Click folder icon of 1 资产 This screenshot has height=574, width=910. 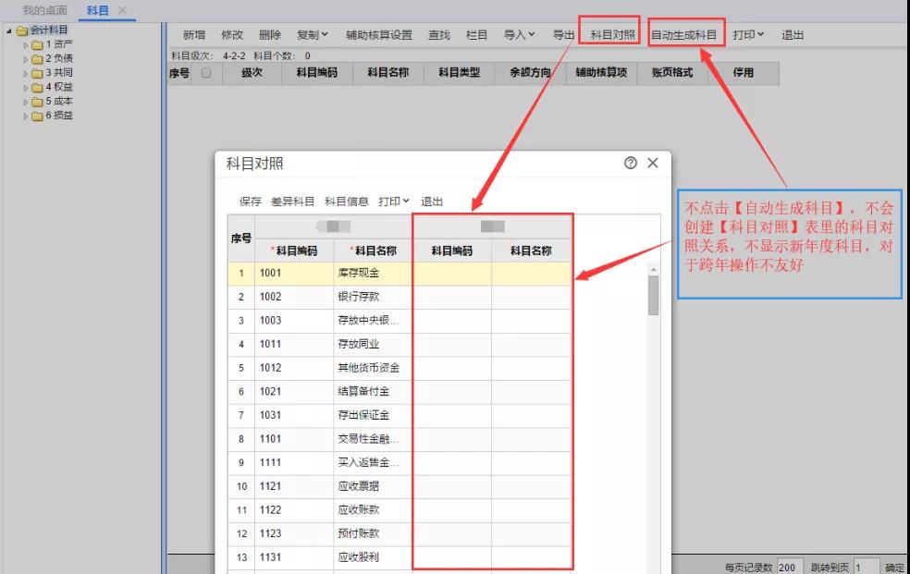click(38, 44)
